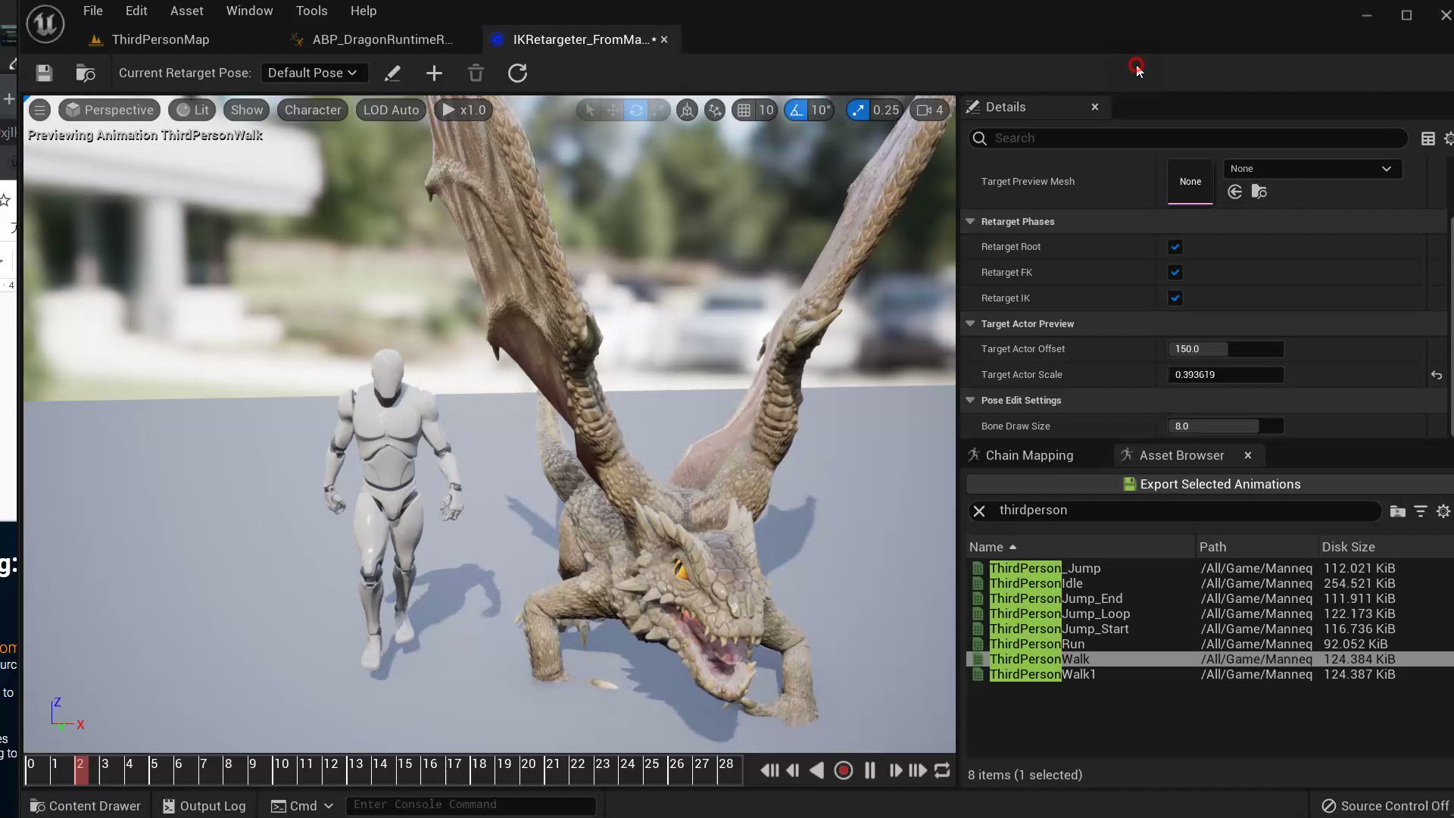1454x818 pixels.
Task: Disable the Retarget Root checkbox
Action: 1175,246
